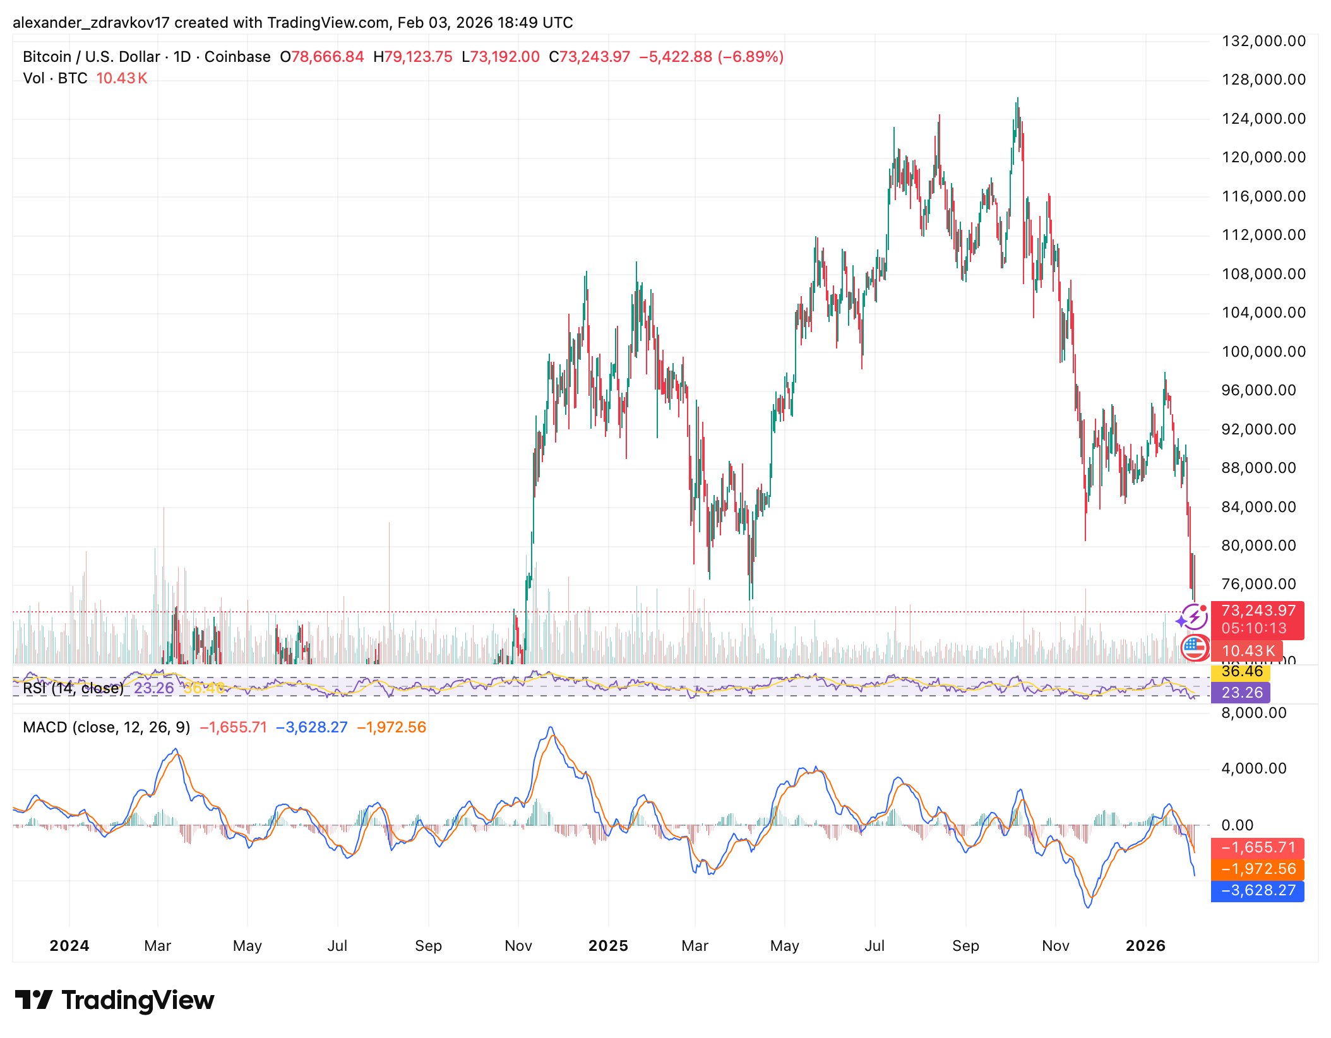Click the TradingView logo at bottom
Image resolution: width=1331 pixels, height=1038 pixels.
point(114,1001)
